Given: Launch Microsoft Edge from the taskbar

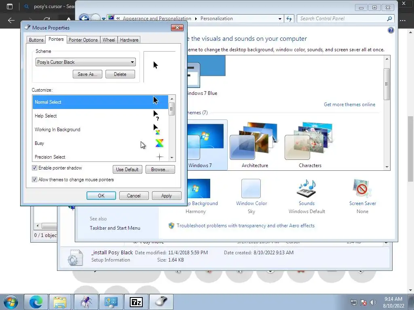Looking at the screenshot, I should pyautogui.click(x=36, y=302).
